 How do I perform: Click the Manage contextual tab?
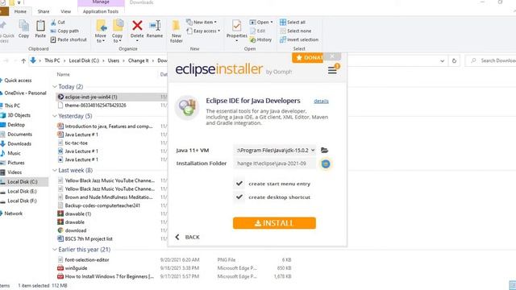(x=101, y=2)
